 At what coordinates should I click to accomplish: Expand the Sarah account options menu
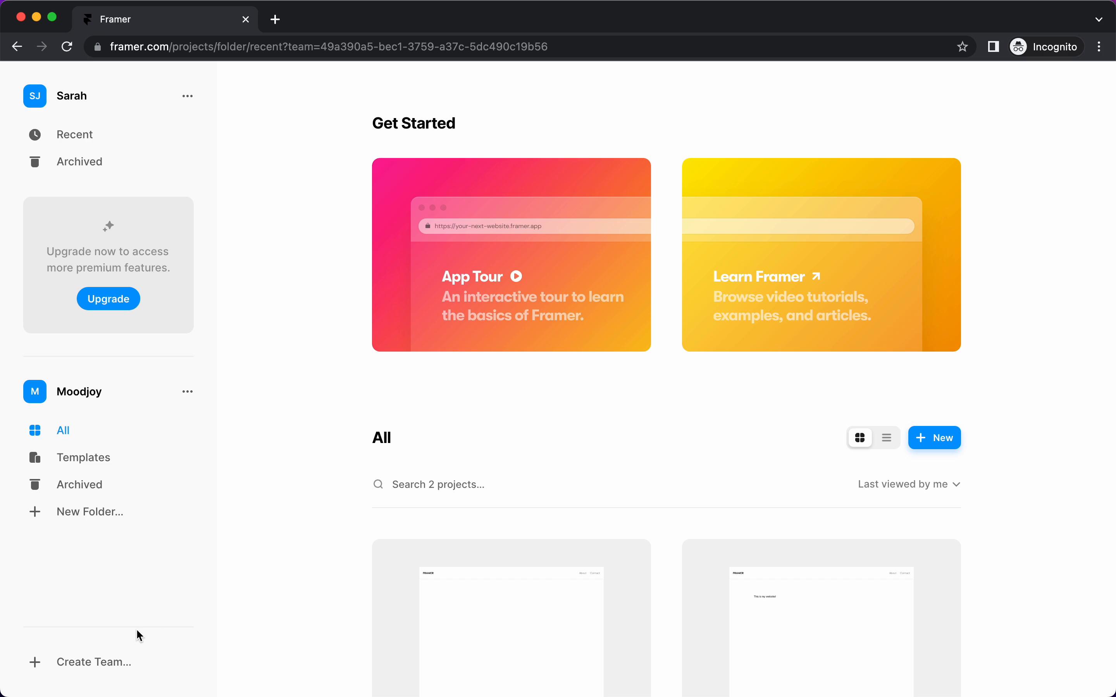tap(187, 96)
